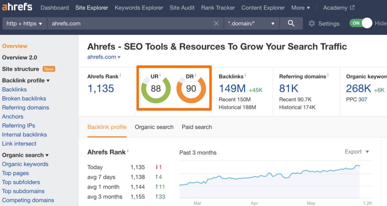Click the Academy external link
Viewport: 387px width, 206px height.
click(x=339, y=8)
